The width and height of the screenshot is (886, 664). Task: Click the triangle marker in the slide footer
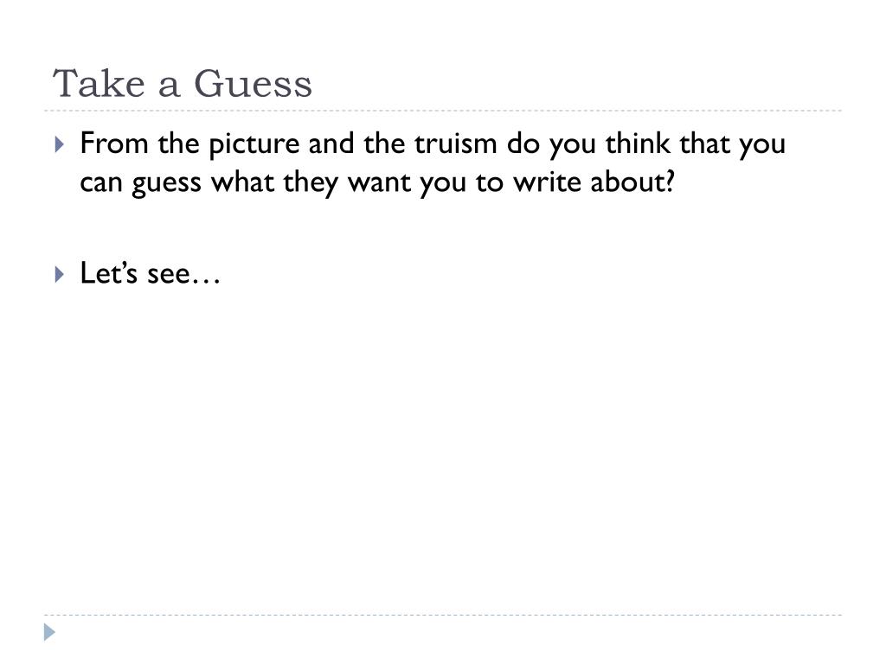point(49,632)
